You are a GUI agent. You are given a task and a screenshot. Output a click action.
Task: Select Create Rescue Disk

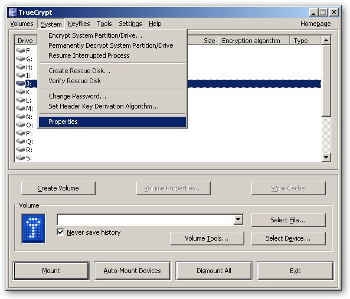(x=113, y=71)
